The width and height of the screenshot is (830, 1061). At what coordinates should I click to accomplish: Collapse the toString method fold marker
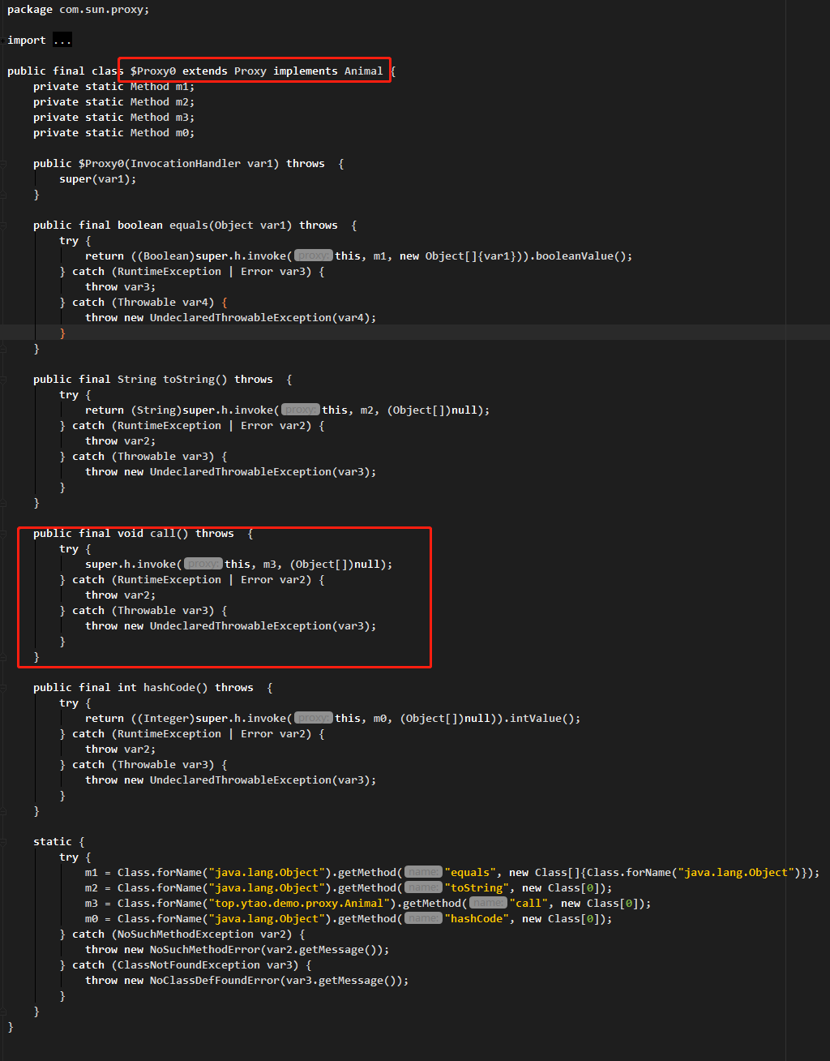(3, 380)
